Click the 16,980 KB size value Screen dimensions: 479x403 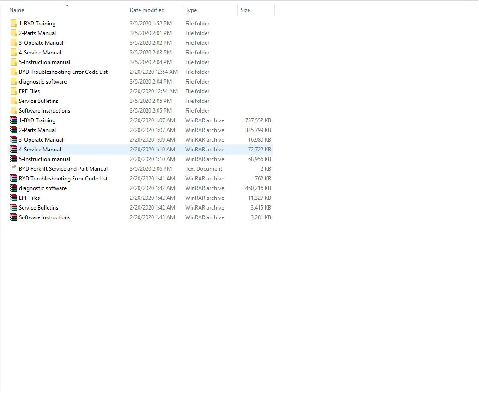[259, 140]
